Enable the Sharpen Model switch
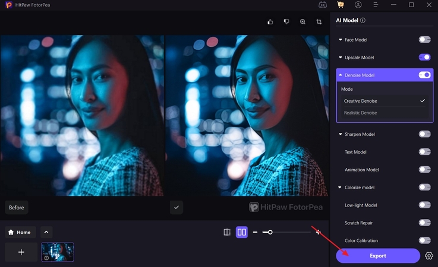The width and height of the screenshot is (438, 267). [424, 134]
